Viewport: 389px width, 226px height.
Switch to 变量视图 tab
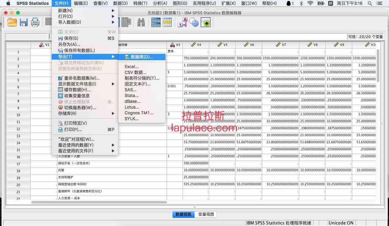(x=206, y=214)
